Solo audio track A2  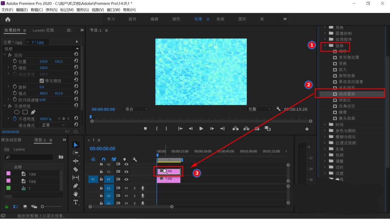click(x=135, y=196)
